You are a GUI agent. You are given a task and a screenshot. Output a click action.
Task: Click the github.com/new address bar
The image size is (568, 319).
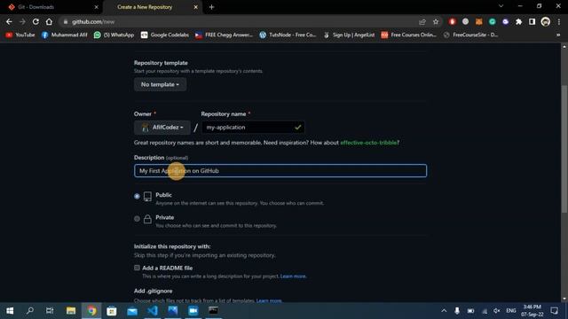(x=239, y=21)
